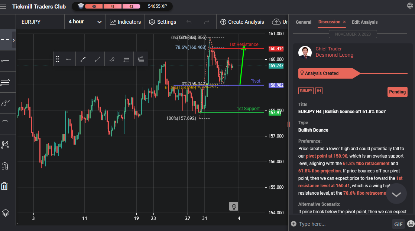
Task: Click the 1st Resistance line label
Action: tap(244, 44)
